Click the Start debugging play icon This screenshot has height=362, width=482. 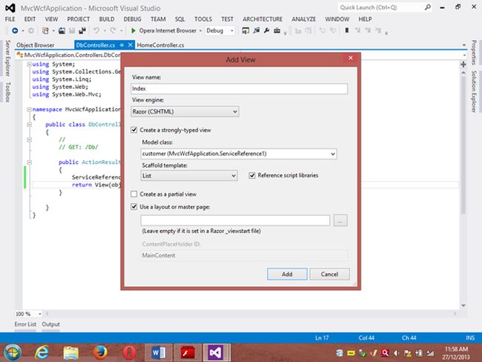tap(133, 31)
